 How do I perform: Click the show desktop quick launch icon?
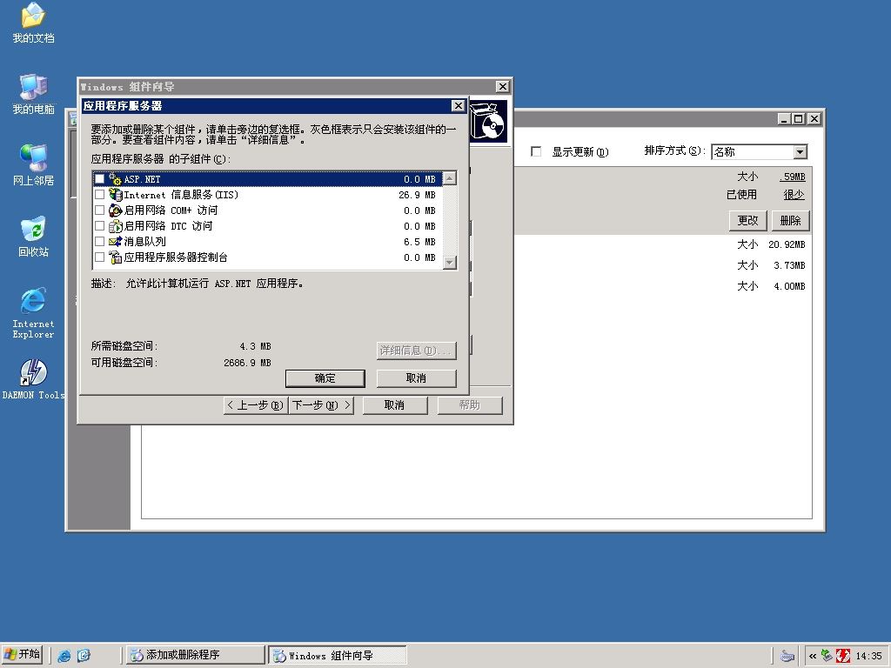point(84,656)
